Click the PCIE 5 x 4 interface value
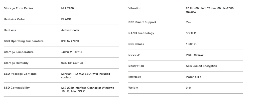 click(194, 77)
